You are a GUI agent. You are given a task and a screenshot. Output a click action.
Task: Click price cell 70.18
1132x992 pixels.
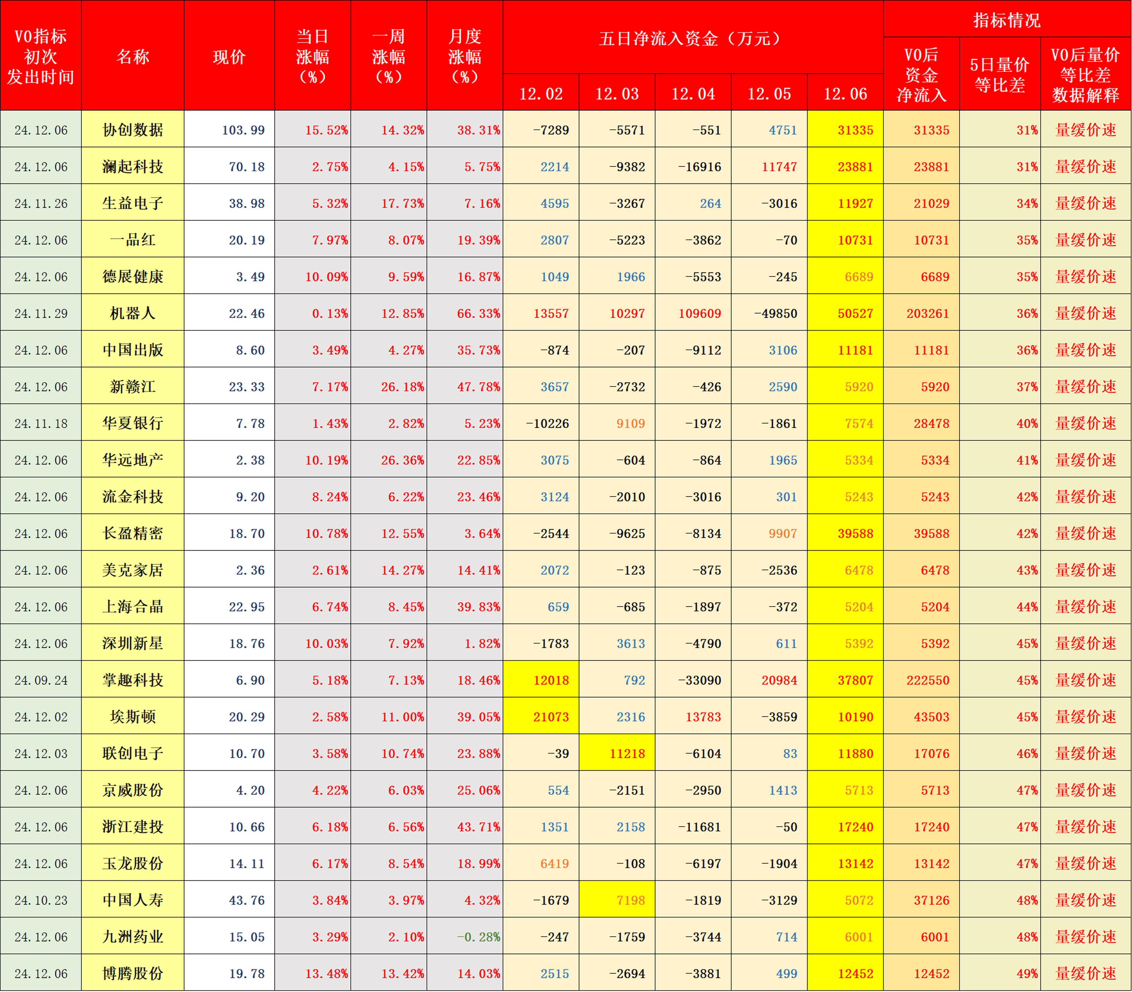[x=229, y=166]
